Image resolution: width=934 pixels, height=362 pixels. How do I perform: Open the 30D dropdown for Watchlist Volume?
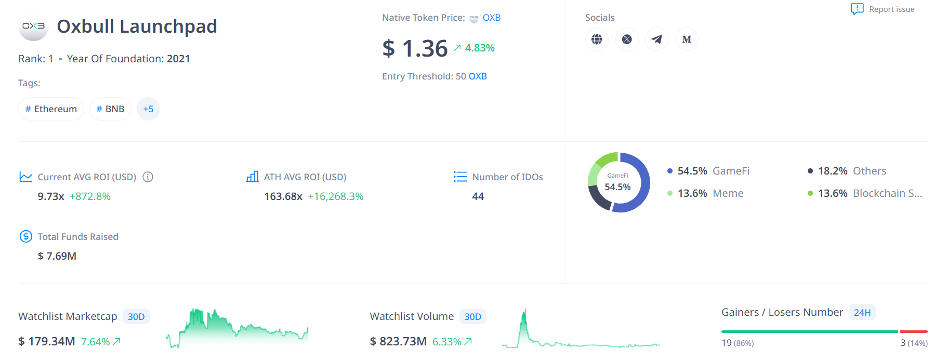472,317
